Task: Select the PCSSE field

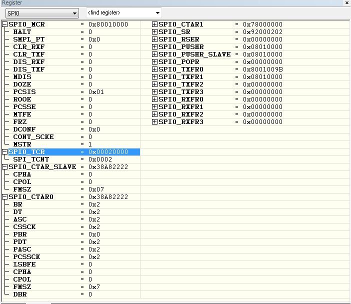Action: 24,107
